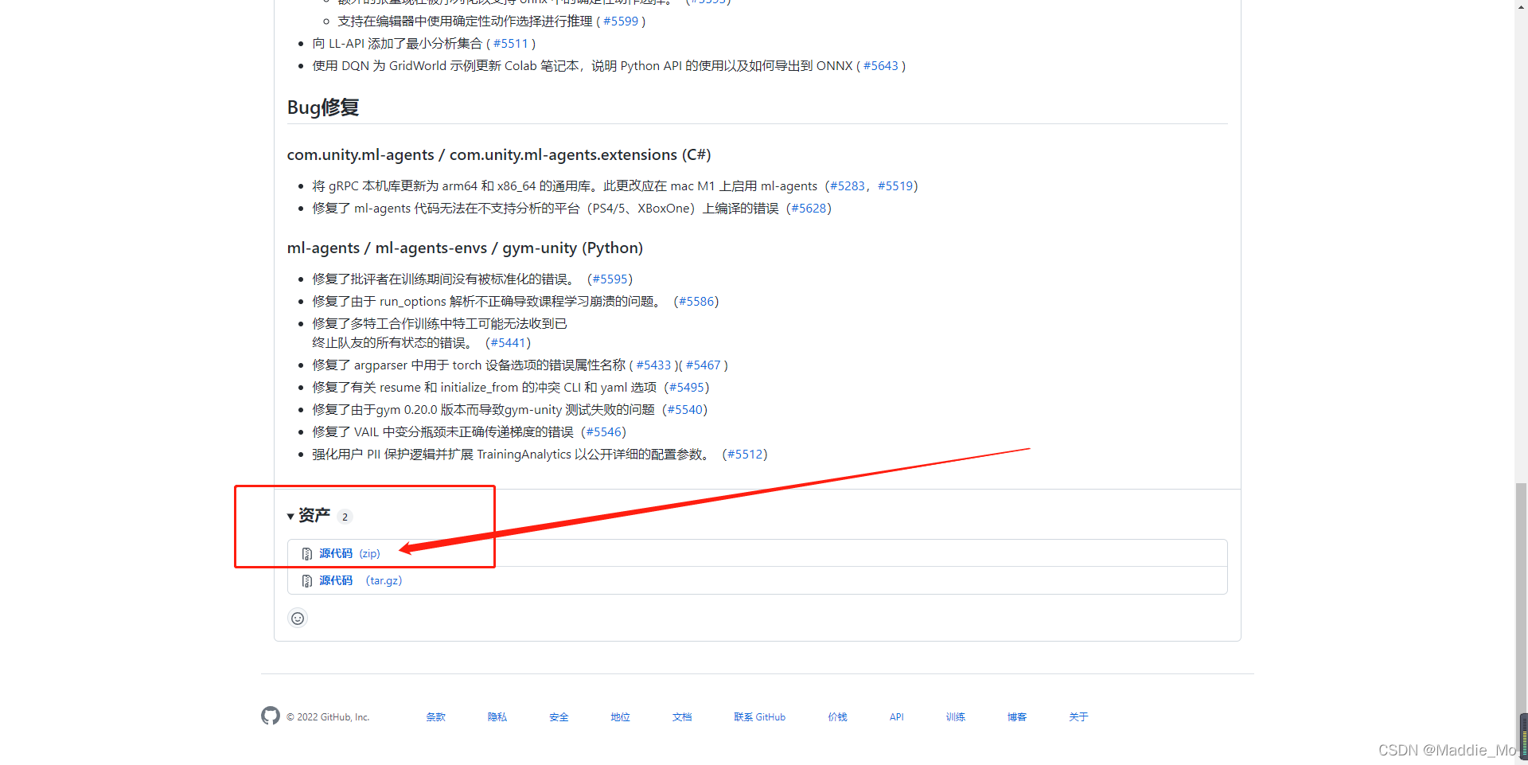Image resolution: width=1528 pixels, height=765 pixels.
Task: Download 源代码 (zip) source archive
Action: click(349, 553)
